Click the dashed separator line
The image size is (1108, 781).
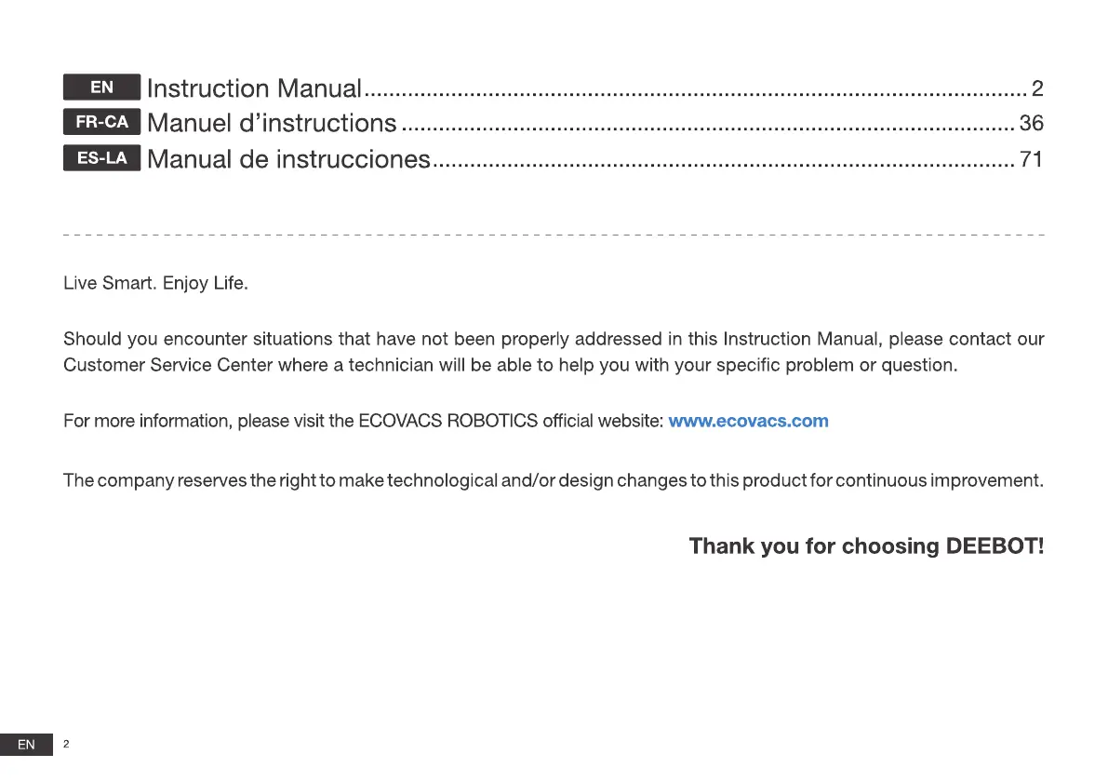[554, 236]
